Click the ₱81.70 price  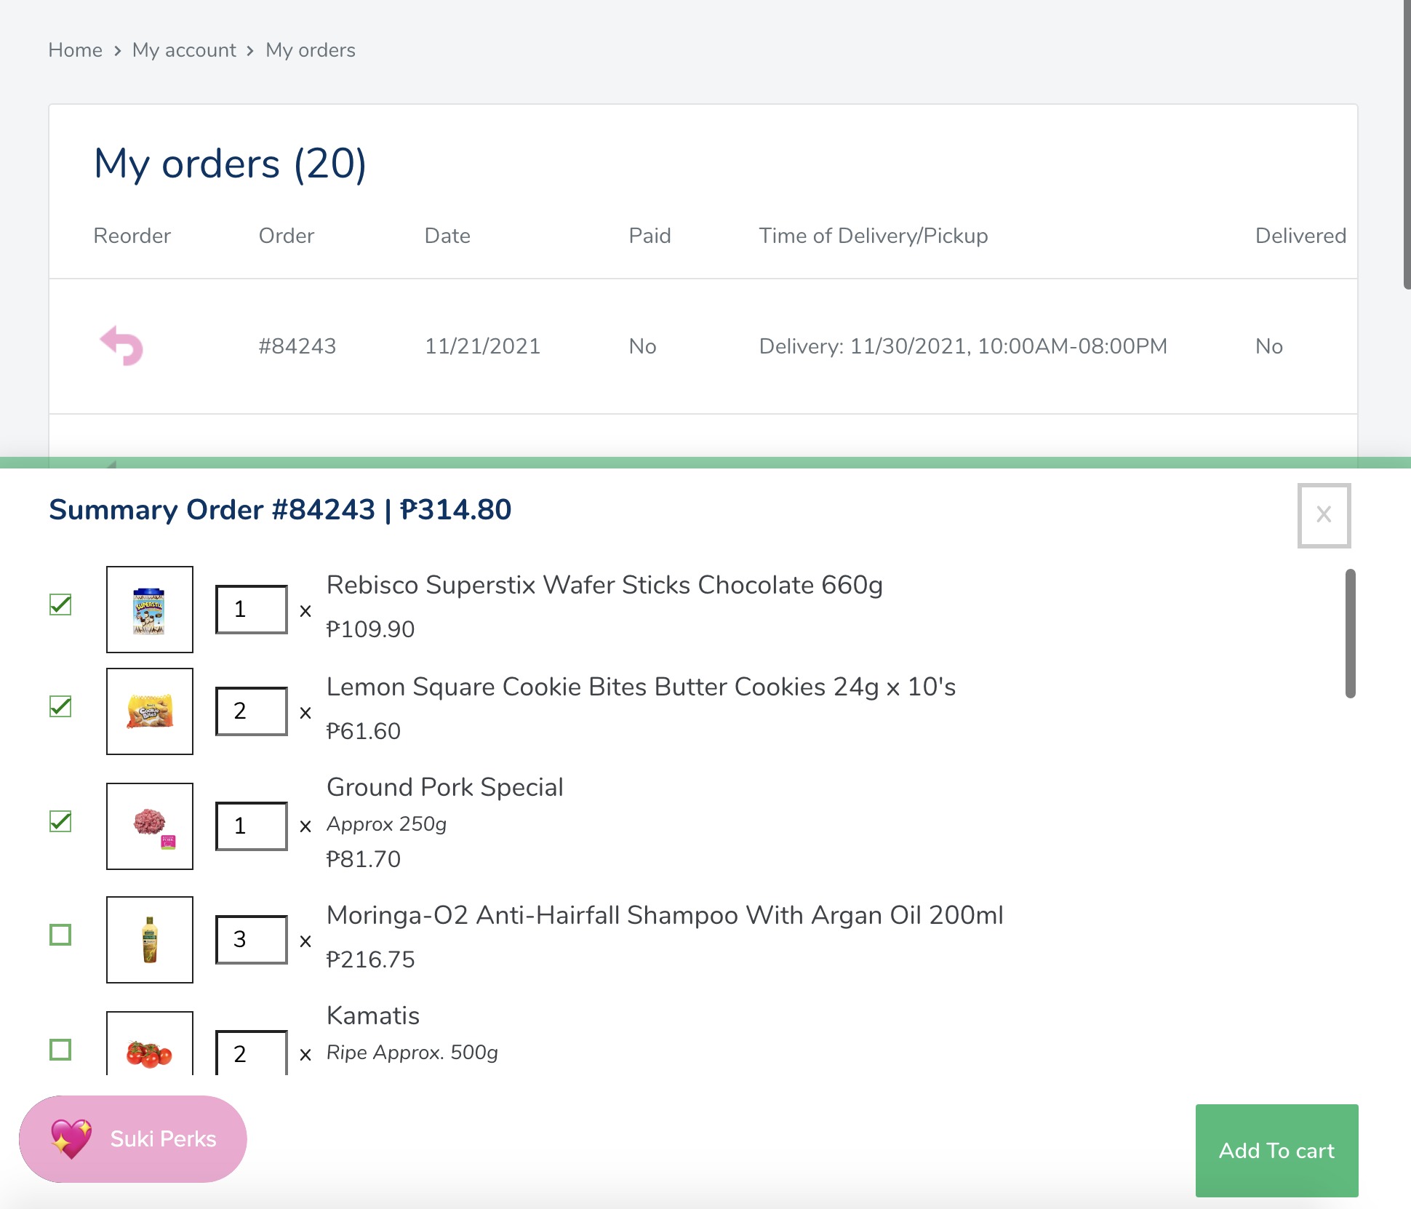click(x=364, y=859)
